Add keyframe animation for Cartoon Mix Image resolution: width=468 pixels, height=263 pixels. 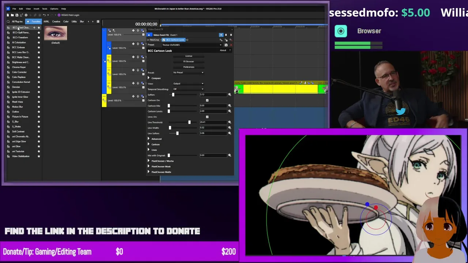coord(230,106)
